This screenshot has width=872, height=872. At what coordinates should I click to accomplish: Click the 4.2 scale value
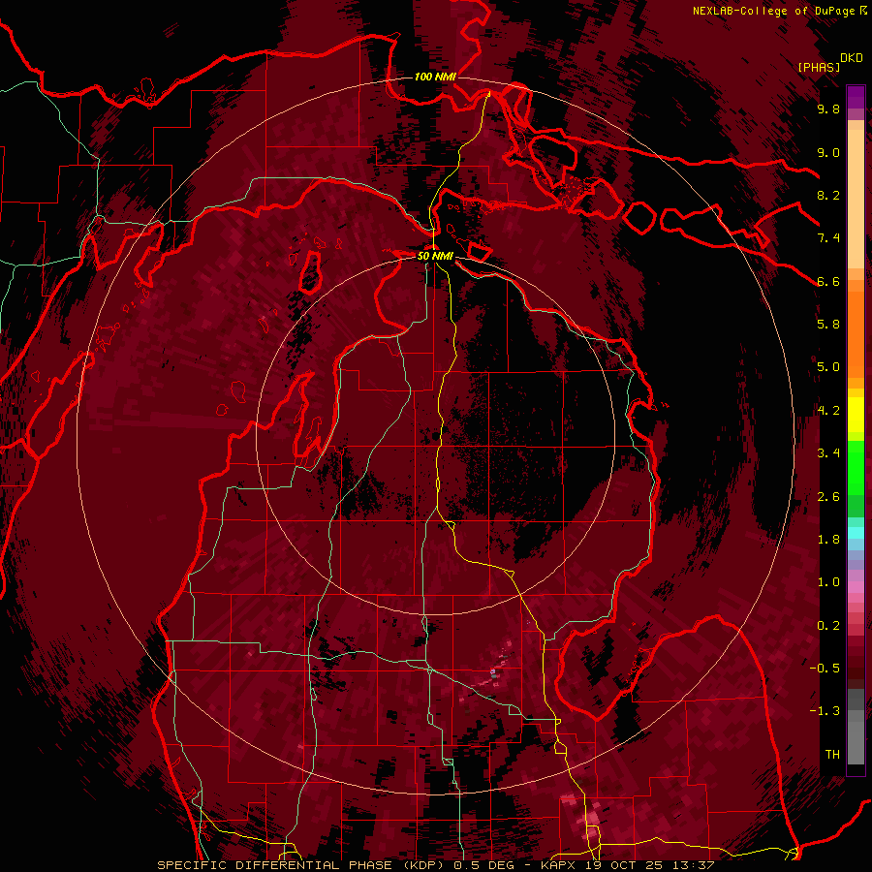pos(828,411)
